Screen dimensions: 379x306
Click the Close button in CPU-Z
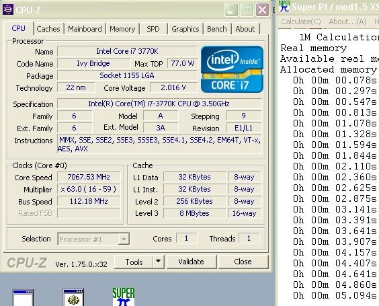pyautogui.click(x=243, y=262)
